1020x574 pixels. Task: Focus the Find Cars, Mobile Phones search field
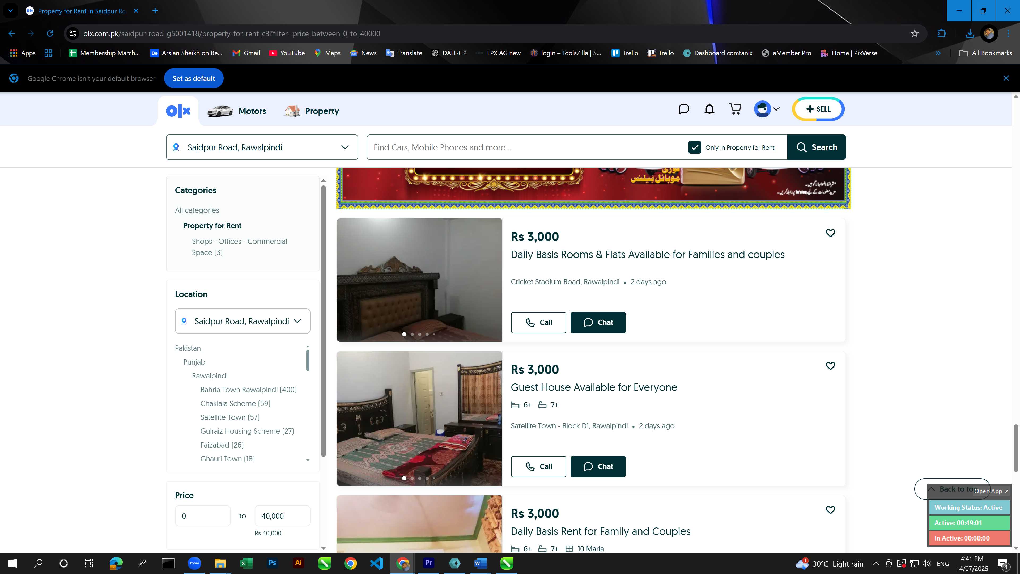[527, 147]
